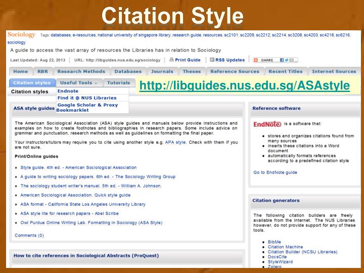The height and width of the screenshot is (273, 364).
Task: Click the guide URL libguides.nus.edu.sg/sociology text
Action: click(123, 60)
